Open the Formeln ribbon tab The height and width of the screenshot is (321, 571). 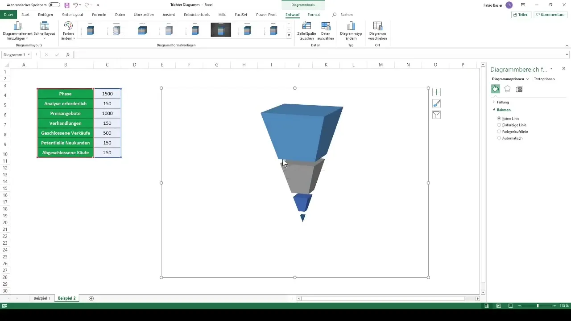coord(99,15)
